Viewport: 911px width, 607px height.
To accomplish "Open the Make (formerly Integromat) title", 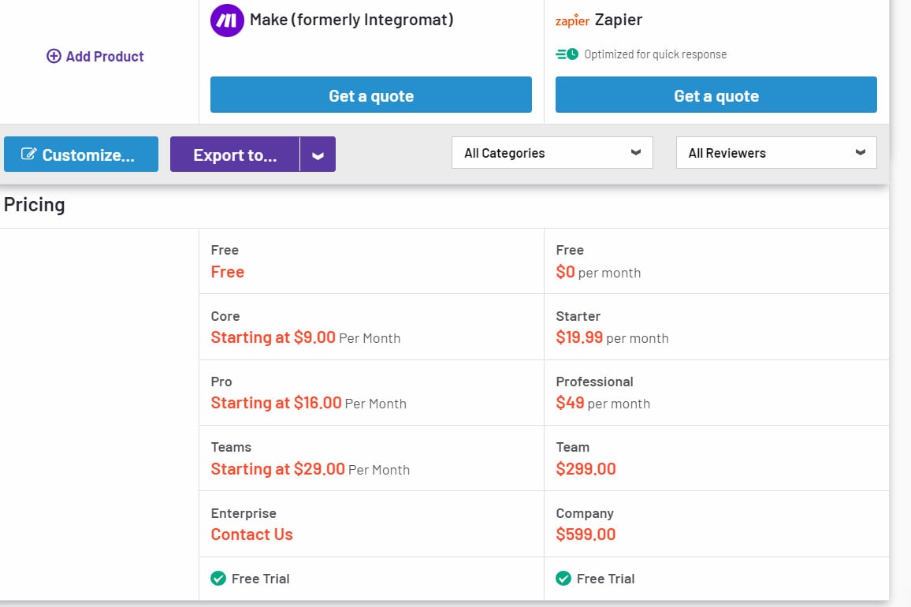I will coord(351,20).
